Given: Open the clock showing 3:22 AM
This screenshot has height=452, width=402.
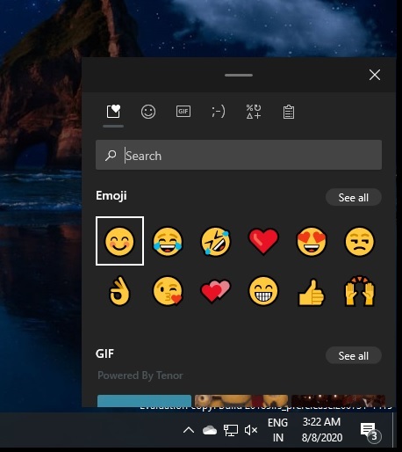Looking at the screenshot, I should 322,430.
